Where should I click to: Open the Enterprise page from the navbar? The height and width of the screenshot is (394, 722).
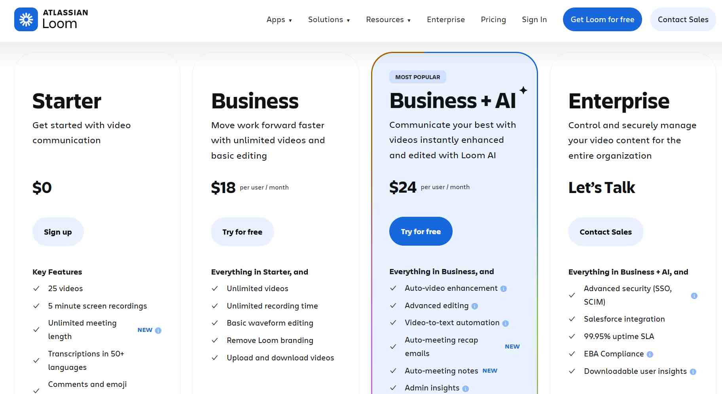445,19
